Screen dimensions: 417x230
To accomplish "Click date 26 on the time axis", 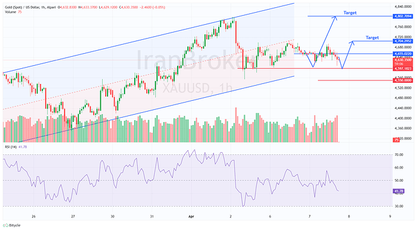I will coord(33,217).
